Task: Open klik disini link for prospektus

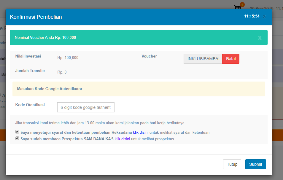Action: click(122, 139)
